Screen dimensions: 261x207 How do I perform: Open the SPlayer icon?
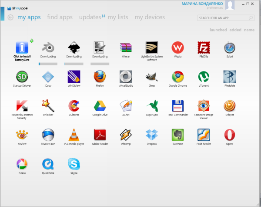[230, 105]
